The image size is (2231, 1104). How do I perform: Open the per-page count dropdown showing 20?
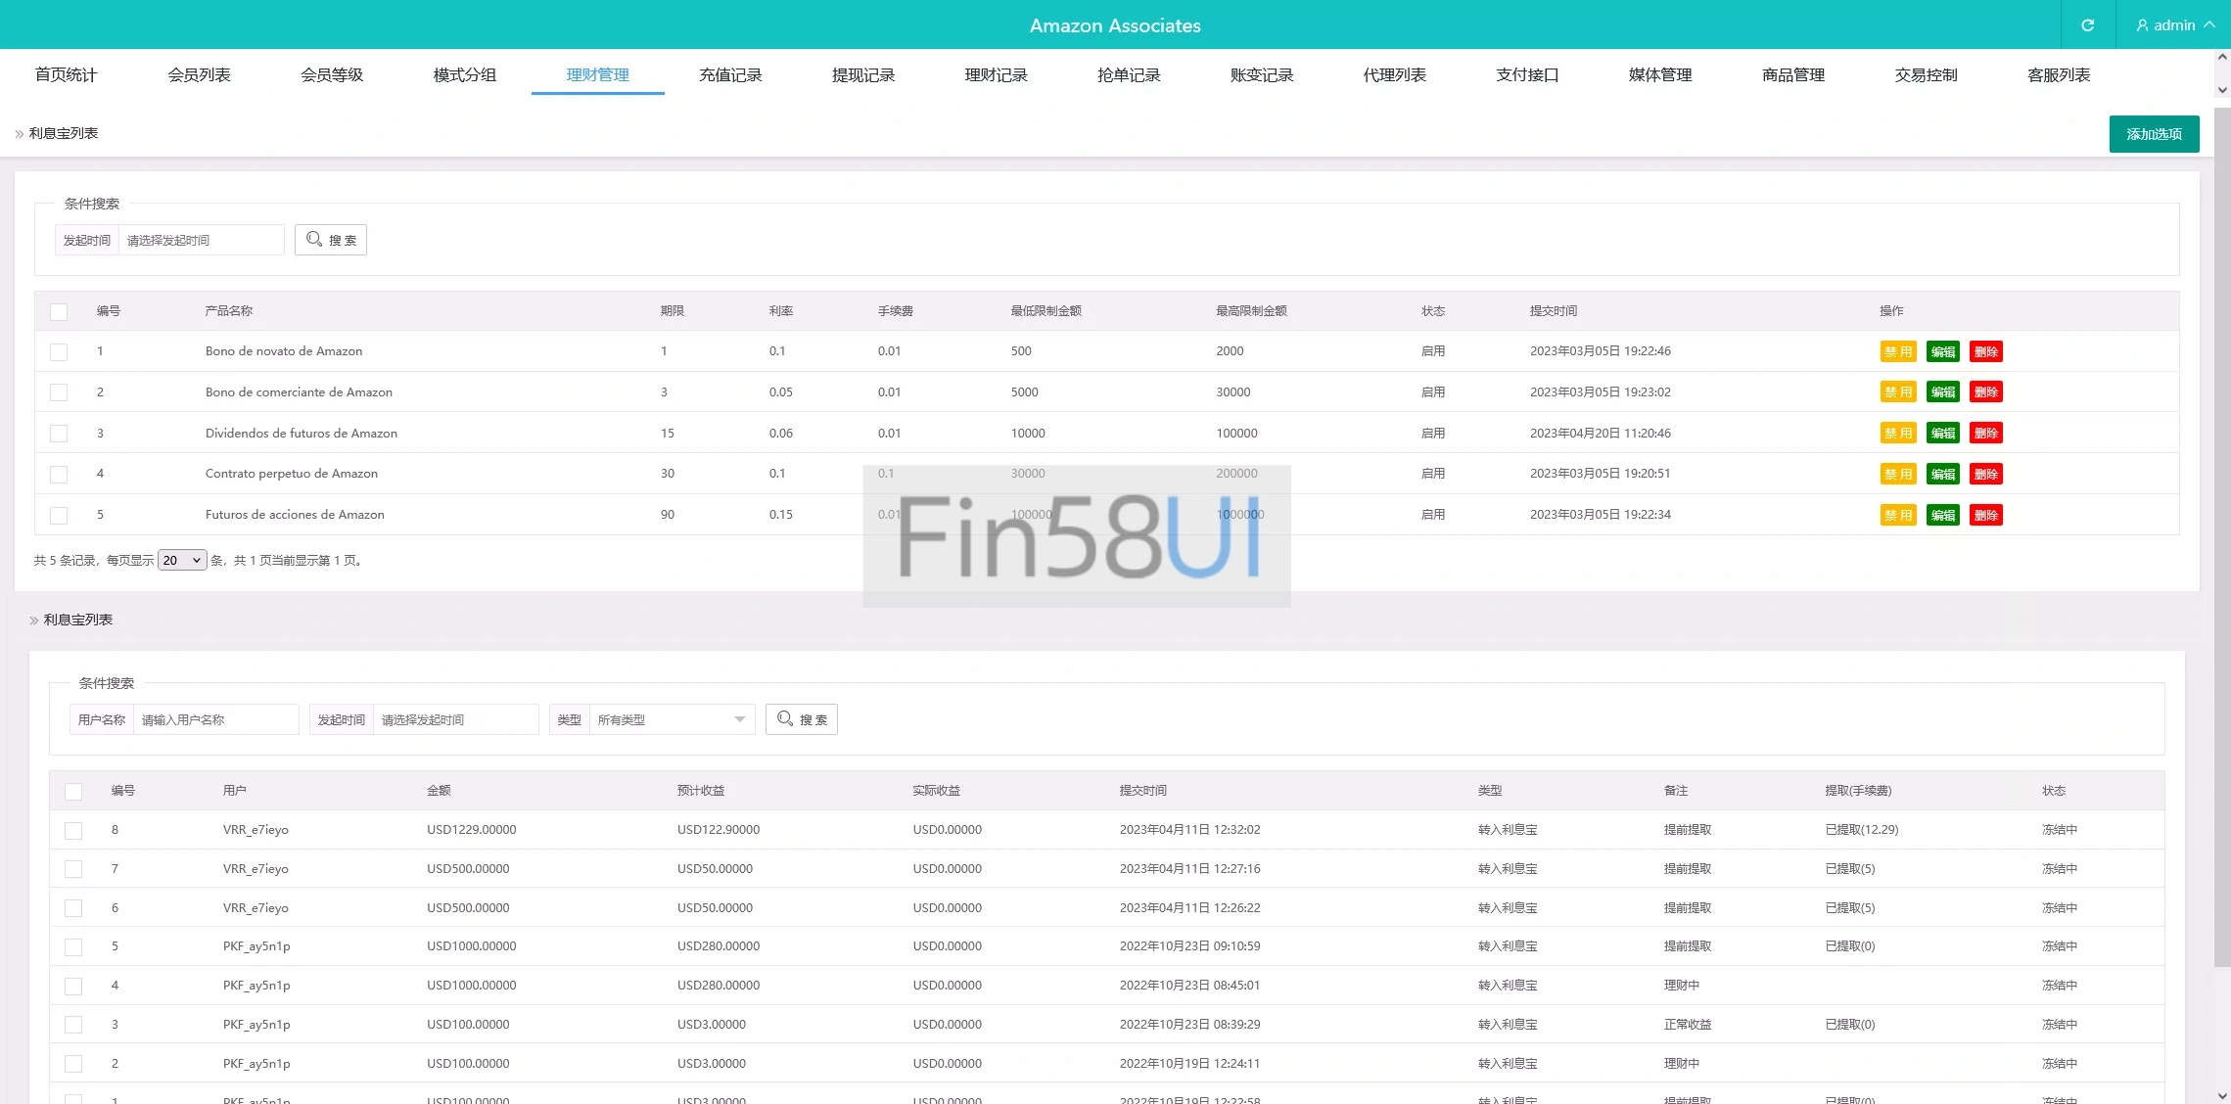pyautogui.click(x=182, y=560)
